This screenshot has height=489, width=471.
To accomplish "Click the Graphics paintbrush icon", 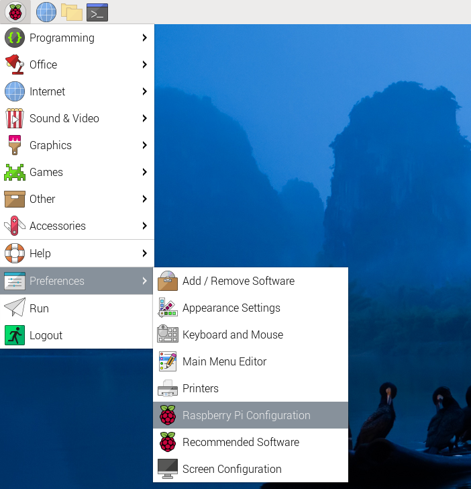I will (15, 145).
